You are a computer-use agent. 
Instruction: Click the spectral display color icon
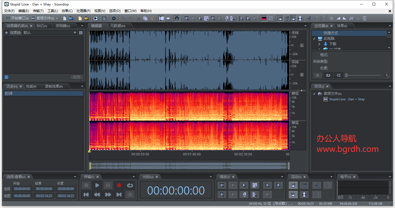[264, 18]
